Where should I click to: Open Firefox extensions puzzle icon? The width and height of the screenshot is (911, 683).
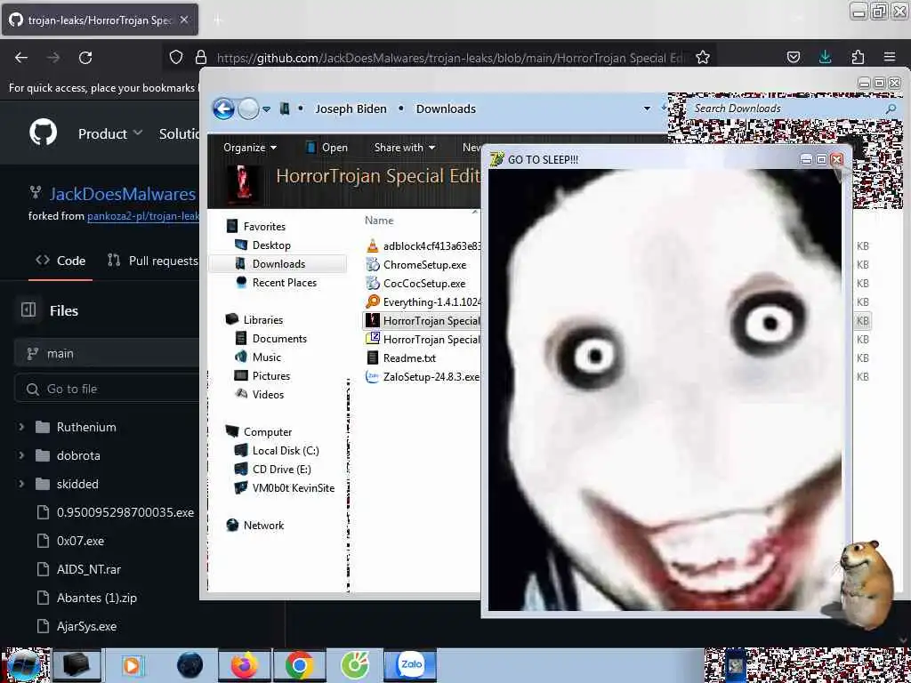pyautogui.click(x=858, y=57)
